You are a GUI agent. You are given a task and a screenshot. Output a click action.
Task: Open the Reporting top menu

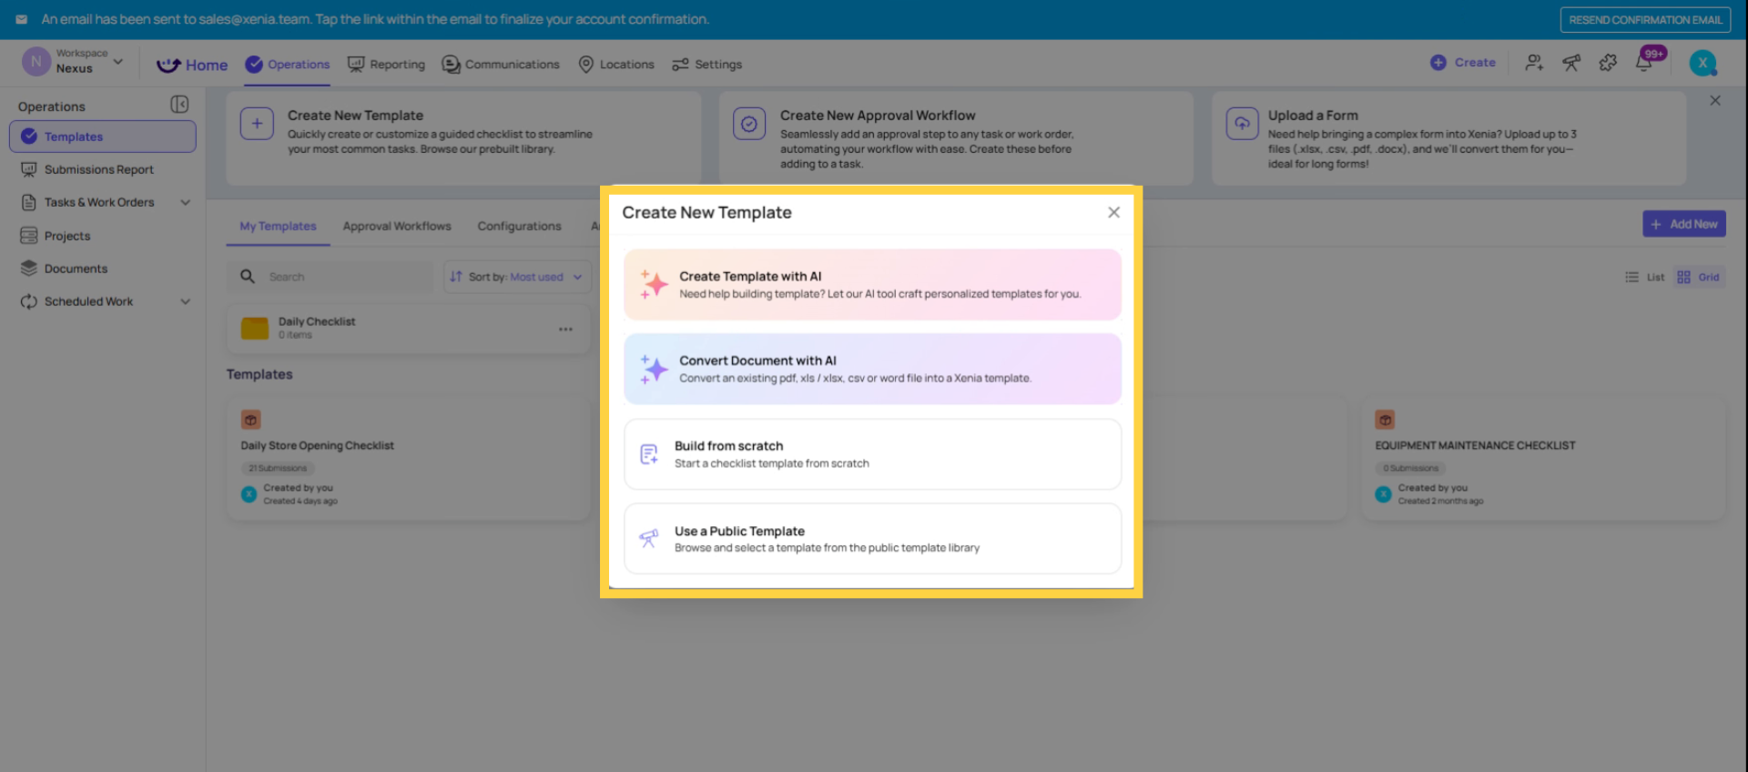[386, 65]
